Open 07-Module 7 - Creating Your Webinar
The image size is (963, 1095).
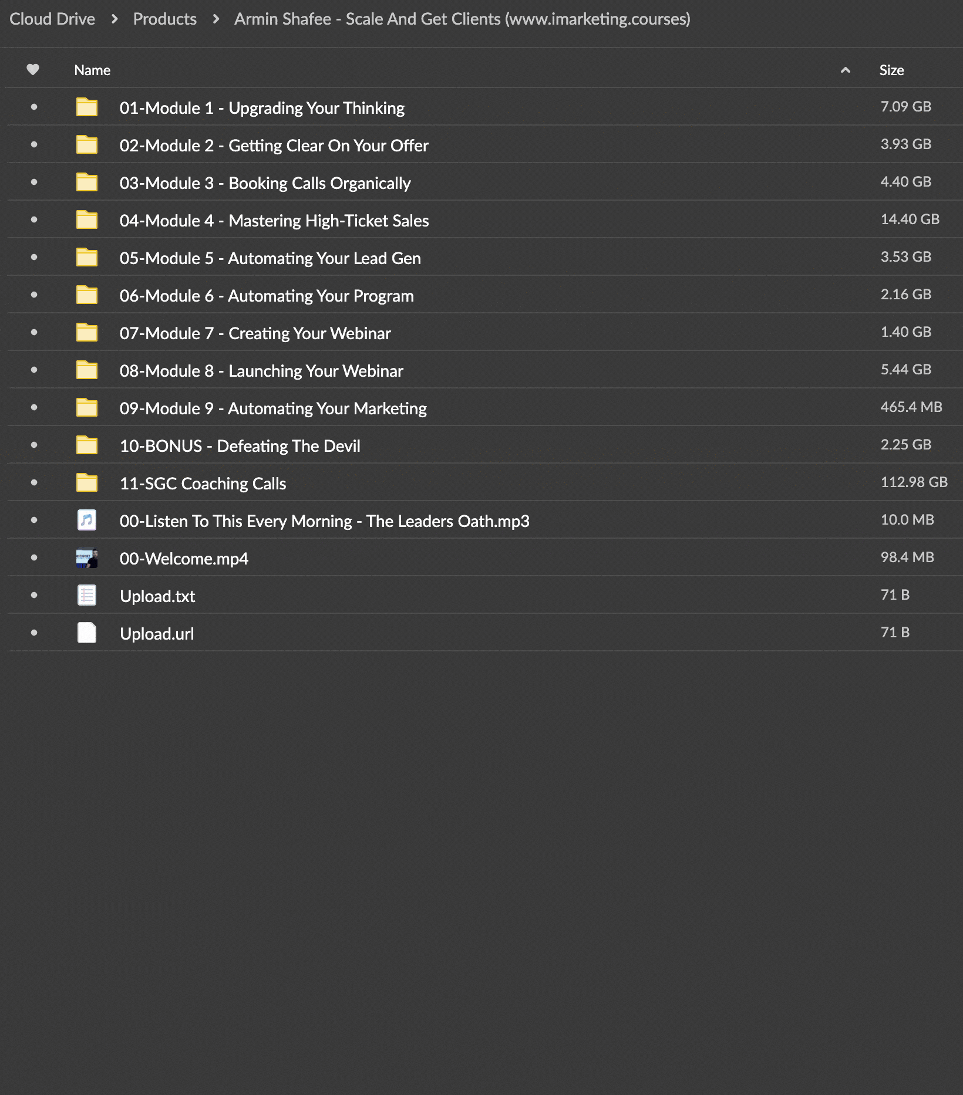tap(255, 333)
